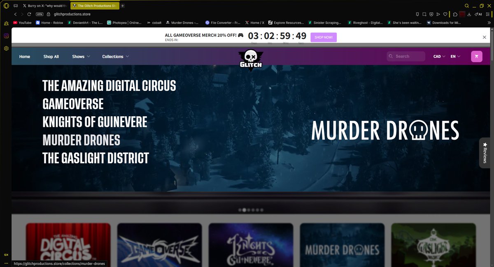Open the Digital Circus collection card
494x267 pixels.
coord(68,245)
